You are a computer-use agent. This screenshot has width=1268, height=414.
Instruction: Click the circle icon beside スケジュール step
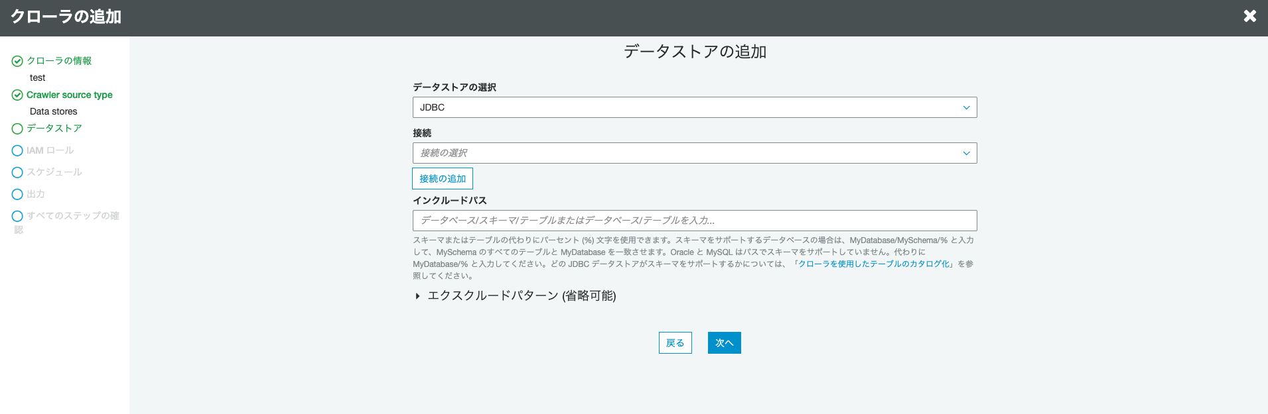[17, 172]
